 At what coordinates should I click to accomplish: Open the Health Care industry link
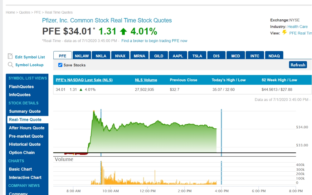[297, 26]
